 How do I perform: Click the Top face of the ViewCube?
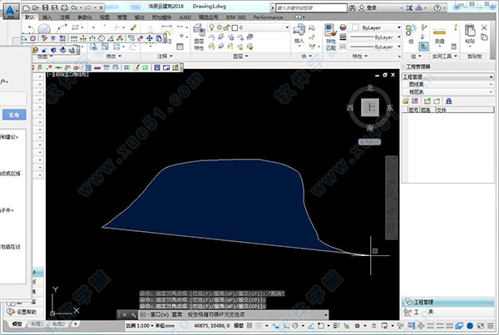pyautogui.click(x=371, y=106)
